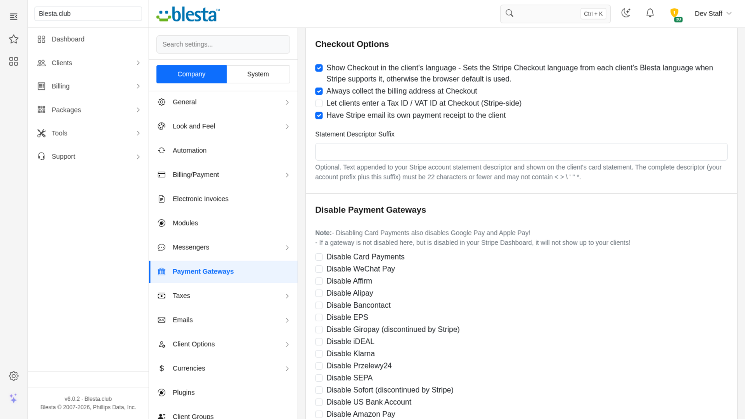
Task: Click the Emails envelope icon
Action: (161, 320)
